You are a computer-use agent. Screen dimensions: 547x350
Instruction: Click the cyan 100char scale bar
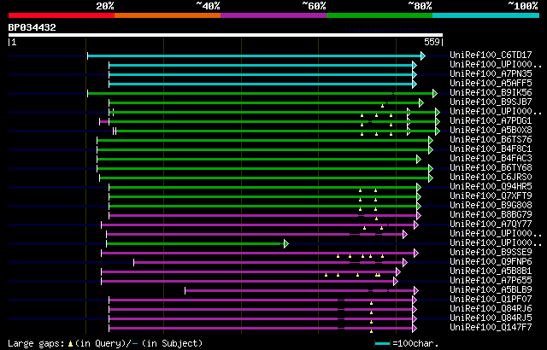[x=382, y=344]
